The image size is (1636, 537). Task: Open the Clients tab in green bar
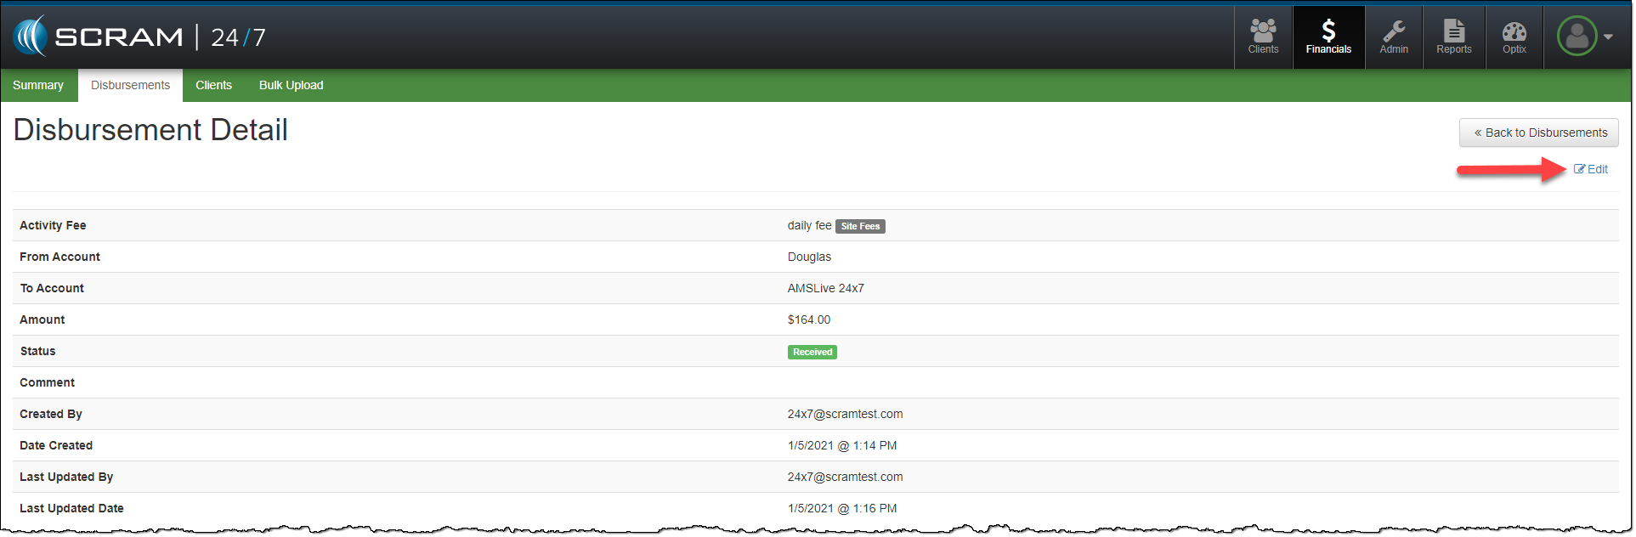pyautogui.click(x=213, y=85)
